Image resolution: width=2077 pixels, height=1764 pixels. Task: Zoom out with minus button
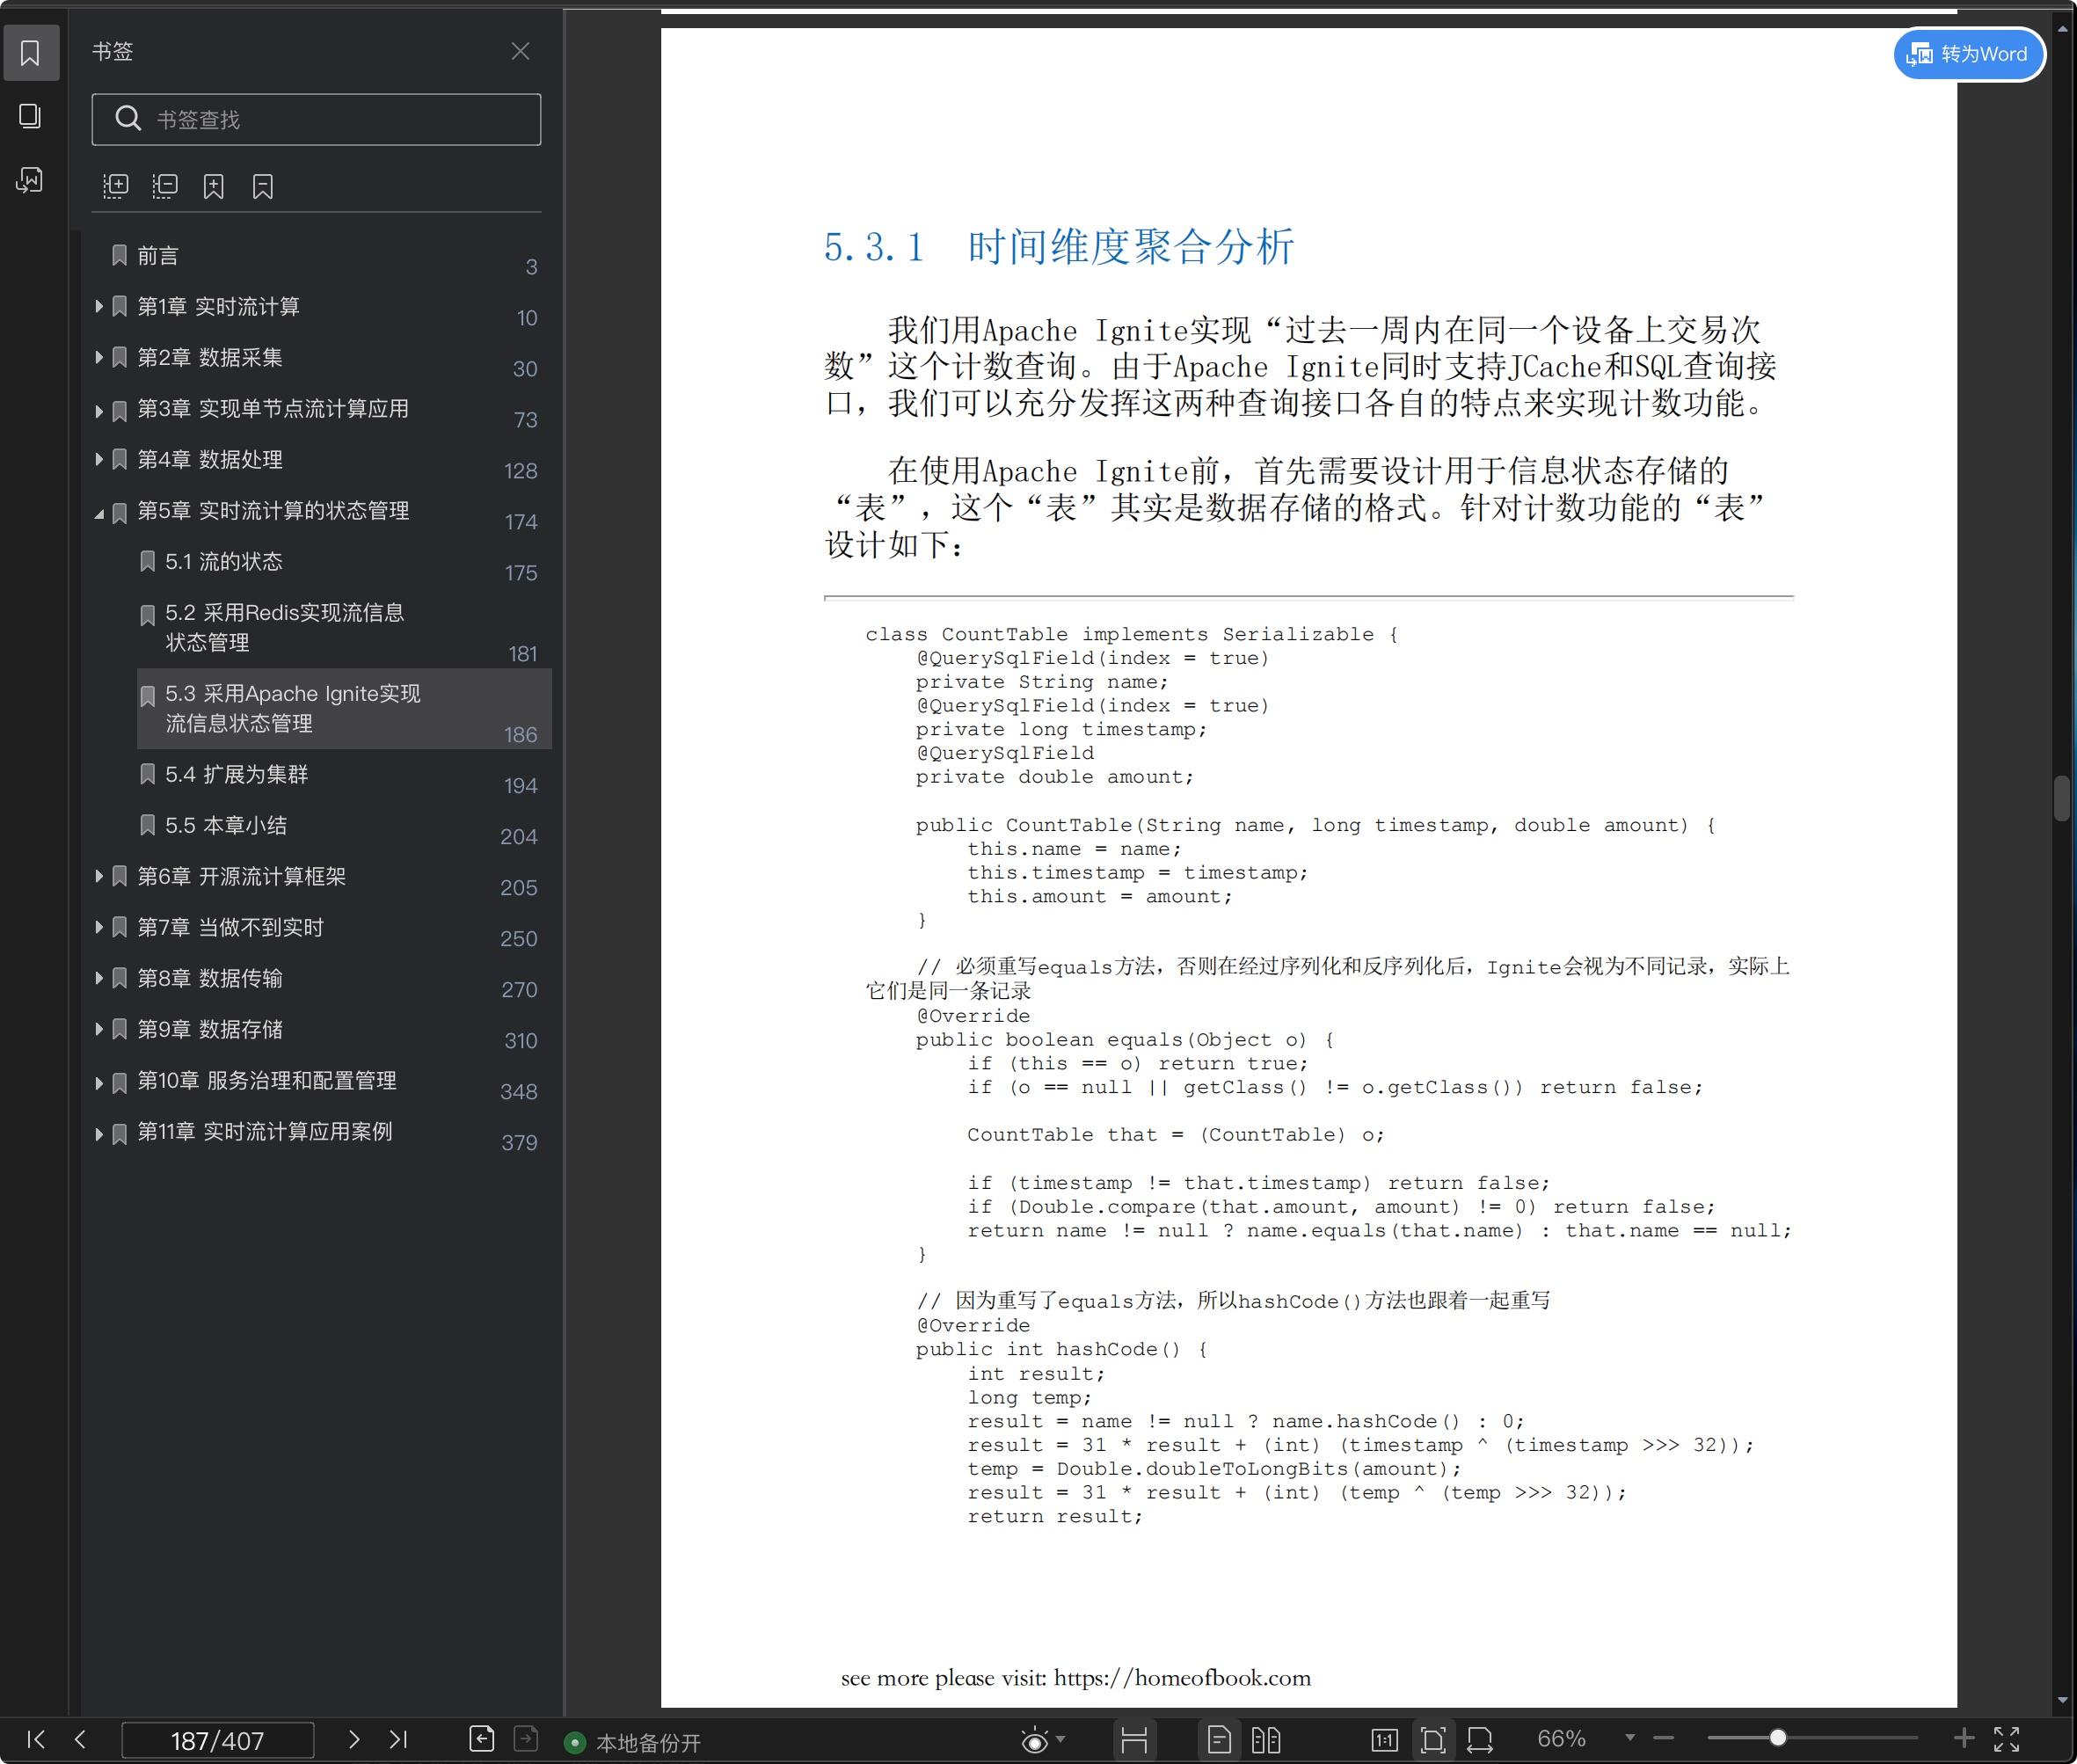(1664, 1738)
